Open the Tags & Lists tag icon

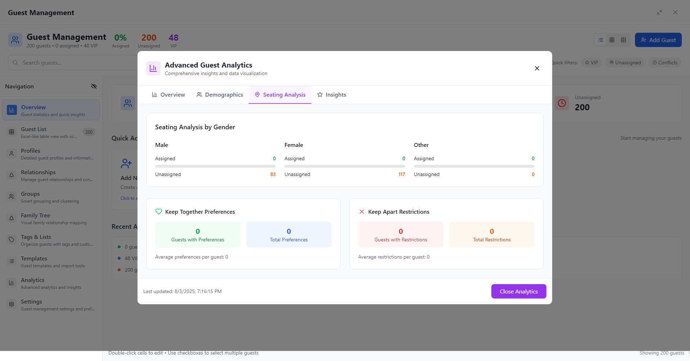11,240
